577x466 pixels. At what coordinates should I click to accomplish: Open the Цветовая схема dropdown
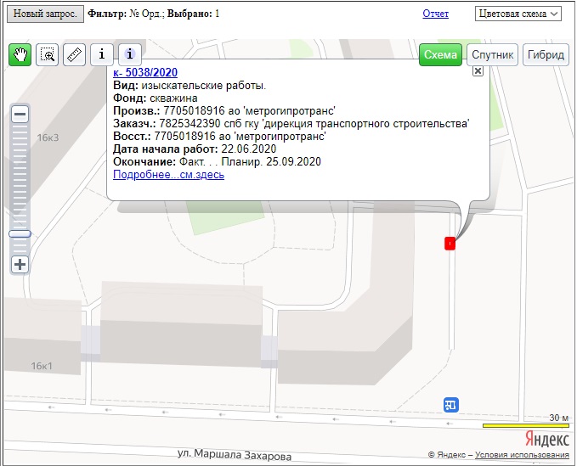click(518, 14)
